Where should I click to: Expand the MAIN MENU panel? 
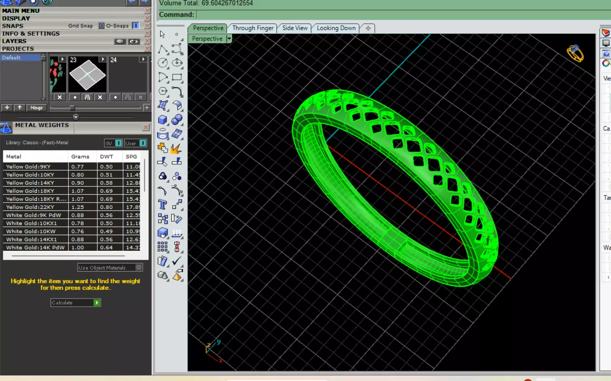(21, 11)
